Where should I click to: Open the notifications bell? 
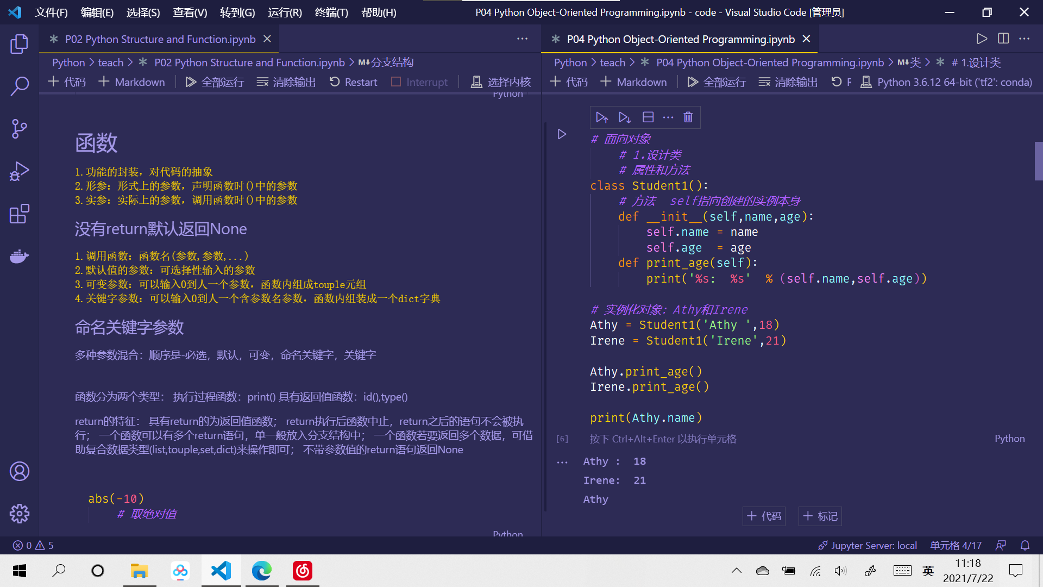(x=1024, y=545)
